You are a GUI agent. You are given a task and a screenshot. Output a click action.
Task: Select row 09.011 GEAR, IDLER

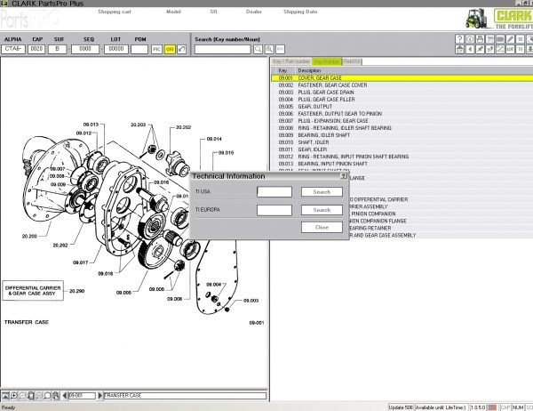tap(402, 149)
